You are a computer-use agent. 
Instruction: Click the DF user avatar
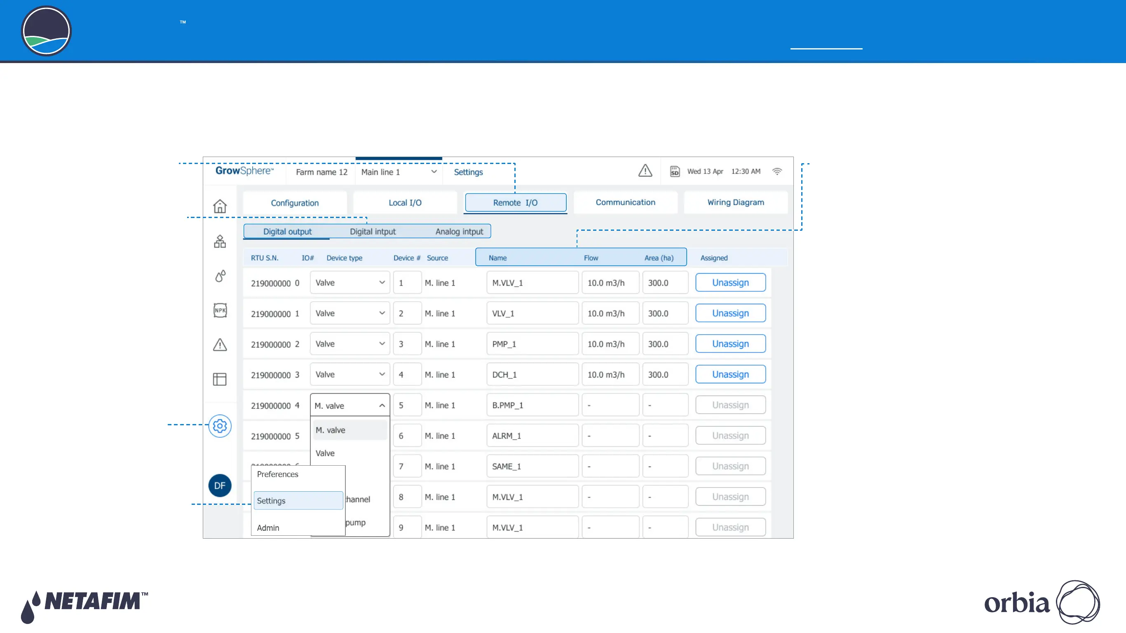point(220,486)
